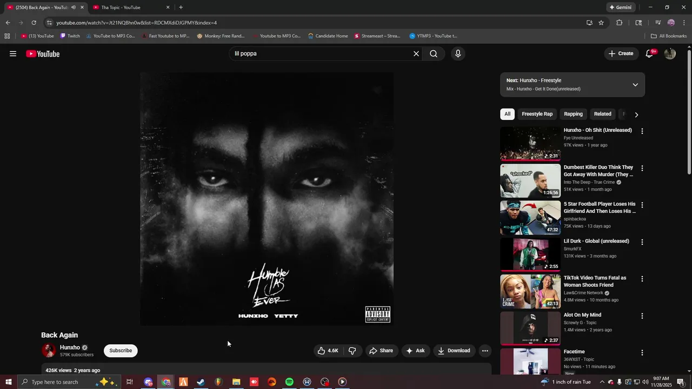Click the Download button
This screenshot has height=389, width=692.
pyautogui.click(x=454, y=351)
